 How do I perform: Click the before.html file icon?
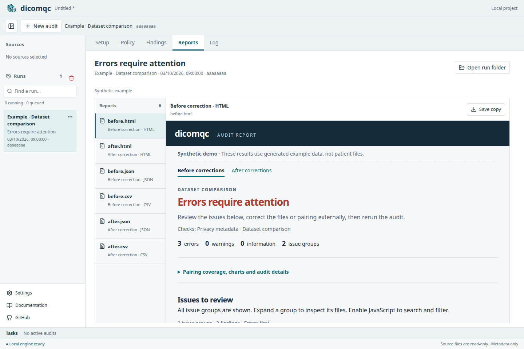(102, 121)
